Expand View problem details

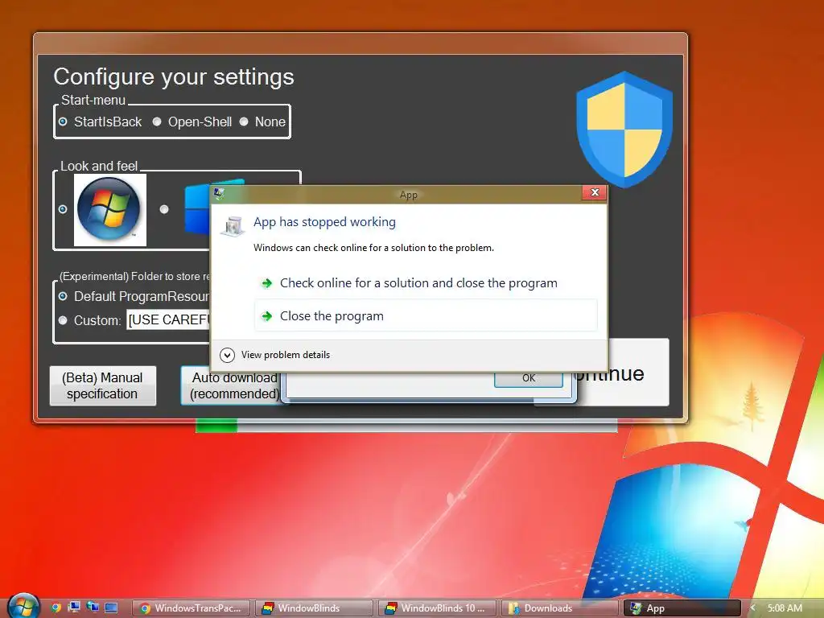pyautogui.click(x=275, y=355)
